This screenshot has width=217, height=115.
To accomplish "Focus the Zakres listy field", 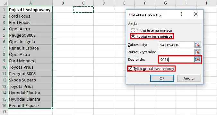I will pyautogui.click(x=177, y=45).
